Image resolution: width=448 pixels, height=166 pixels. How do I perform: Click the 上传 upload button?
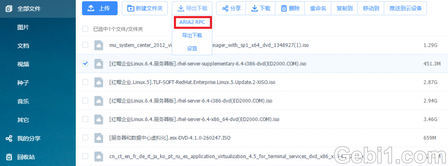tap(99, 8)
